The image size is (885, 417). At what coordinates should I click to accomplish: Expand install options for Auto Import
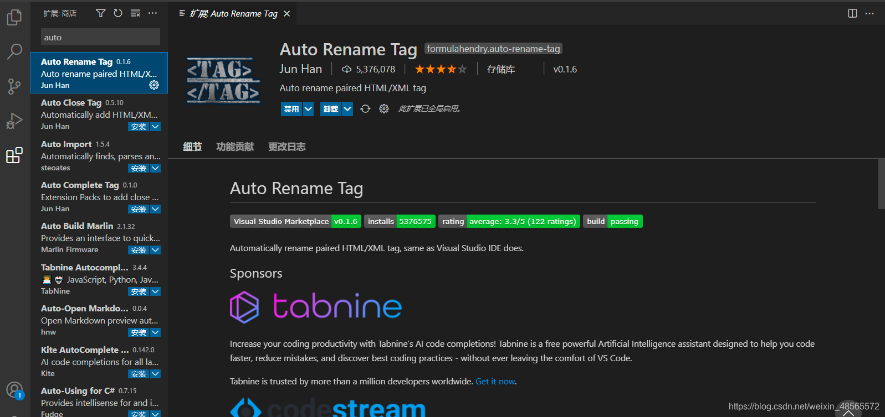click(x=155, y=168)
